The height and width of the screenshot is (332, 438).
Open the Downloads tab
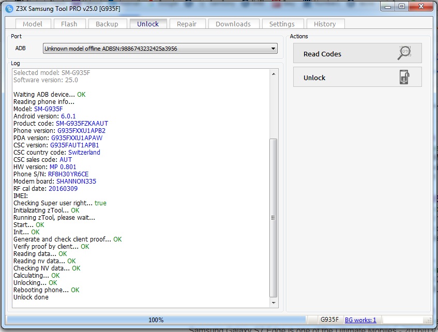(x=233, y=24)
